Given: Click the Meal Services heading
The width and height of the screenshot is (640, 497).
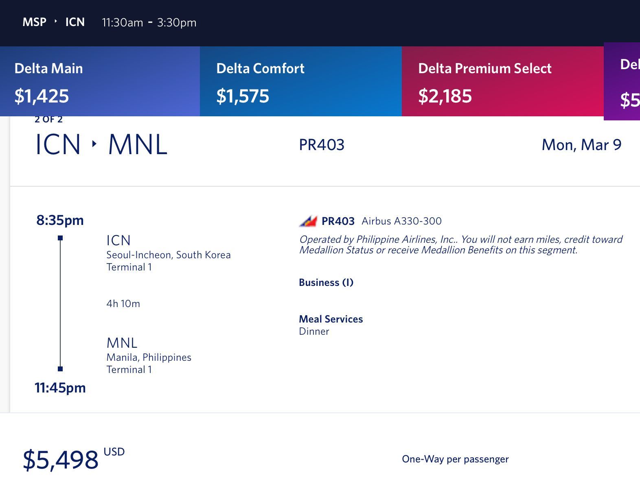Looking at the screenshot, I should 331,319.
